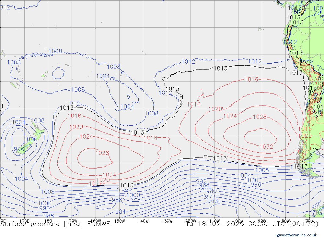324x238 pixels.
Task: Click the 100W longitude label
Action: (238, 221)
